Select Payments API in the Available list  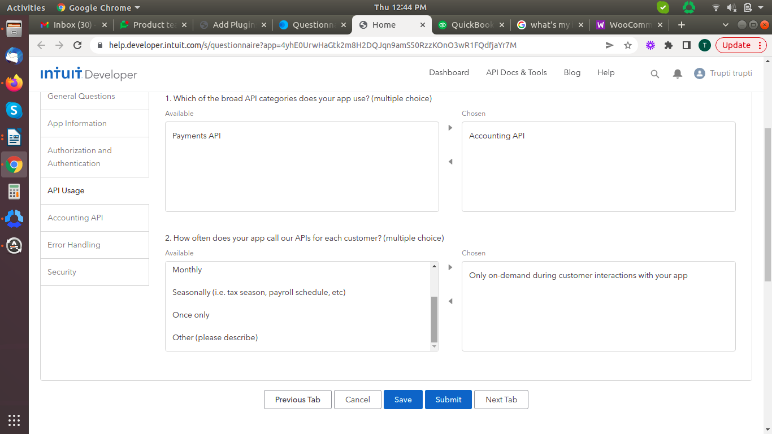[x=197, y=136]
